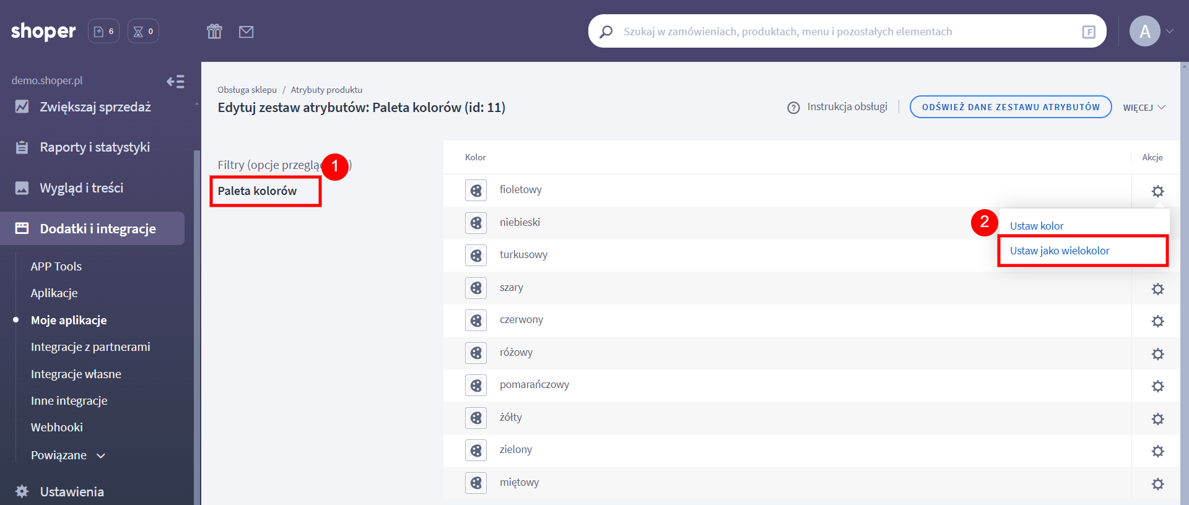Open gear actions for the czerwony row
1189x505 pixels.
tap(1157, 321)
